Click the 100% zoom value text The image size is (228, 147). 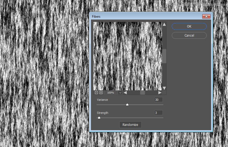[111, 92]
